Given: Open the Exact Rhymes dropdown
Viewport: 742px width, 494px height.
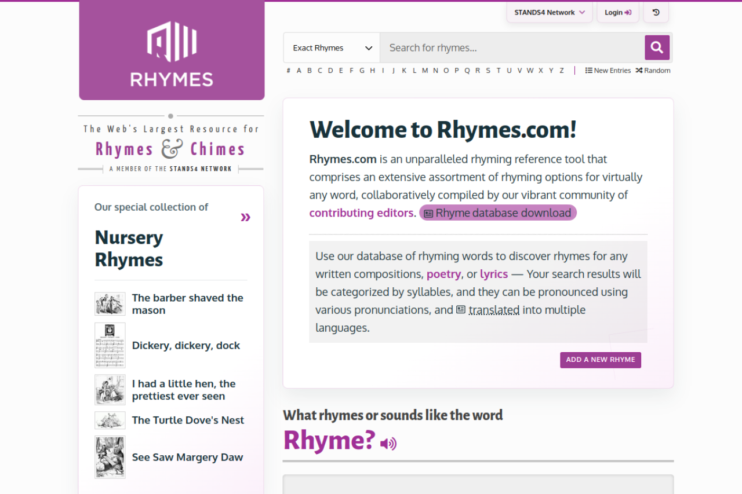Looking at the screenshot, I should pos(332,47).
